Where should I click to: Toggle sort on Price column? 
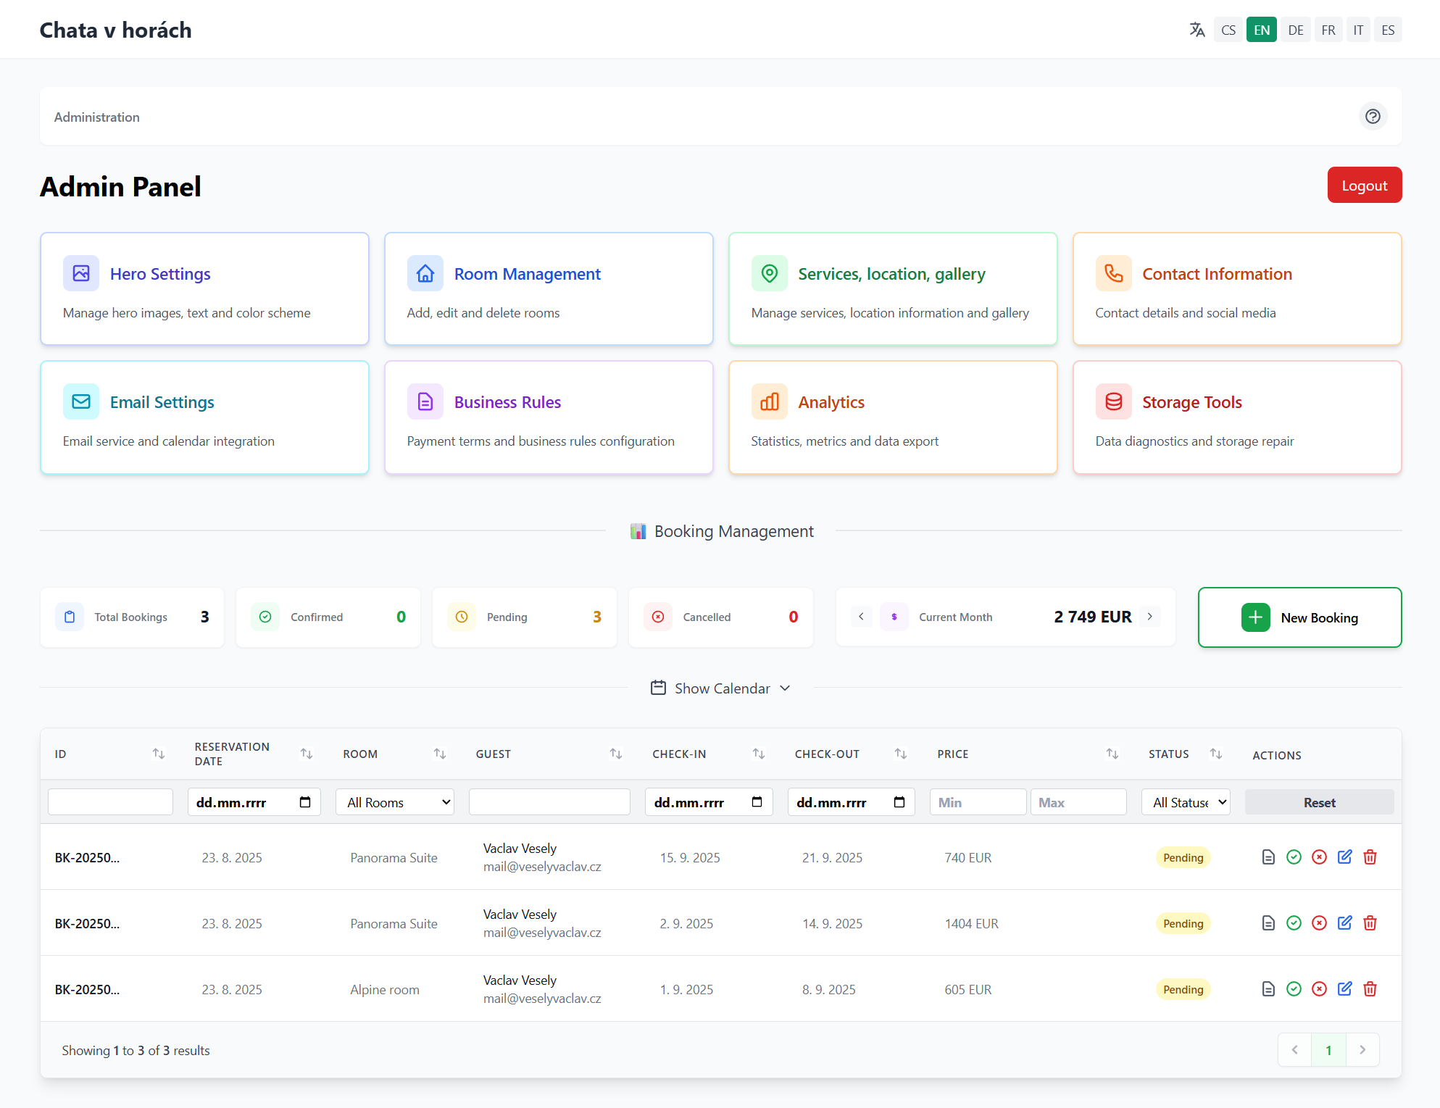pyautogui.click(x=1112, y=754)
